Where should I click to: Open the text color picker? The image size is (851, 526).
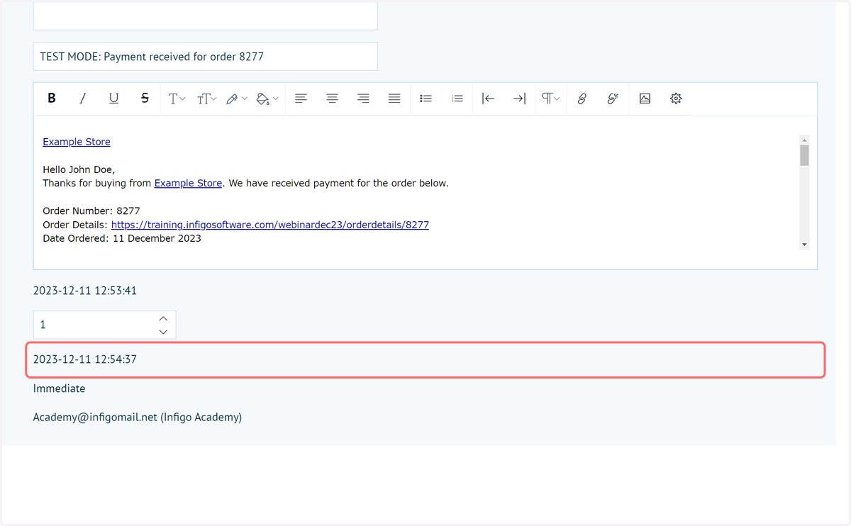click(236, 99)
